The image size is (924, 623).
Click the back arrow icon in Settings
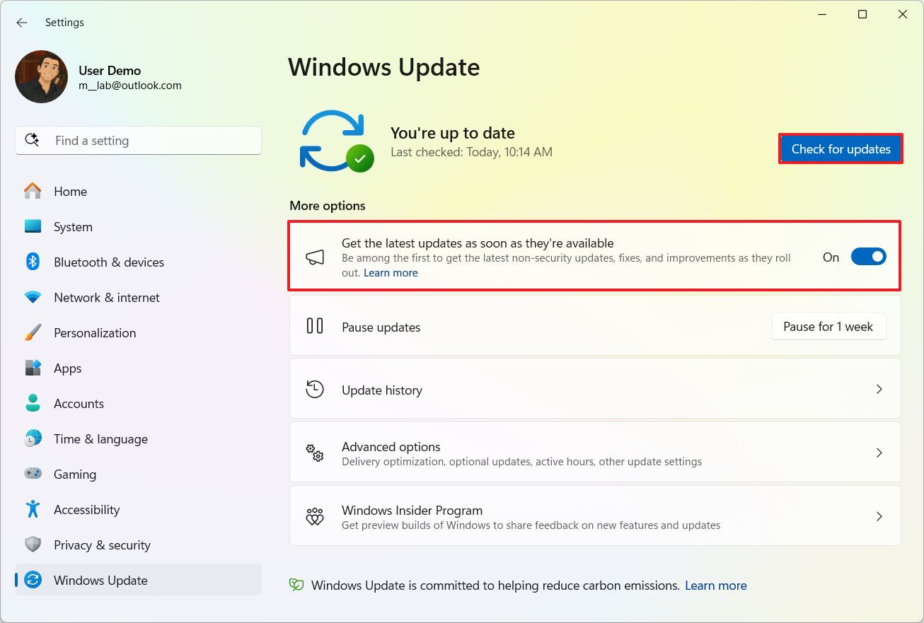coord(22,23)
